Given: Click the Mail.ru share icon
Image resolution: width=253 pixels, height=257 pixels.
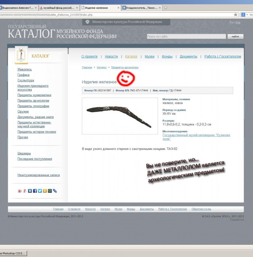Looking at the screenshot, I should pos(50,191).
